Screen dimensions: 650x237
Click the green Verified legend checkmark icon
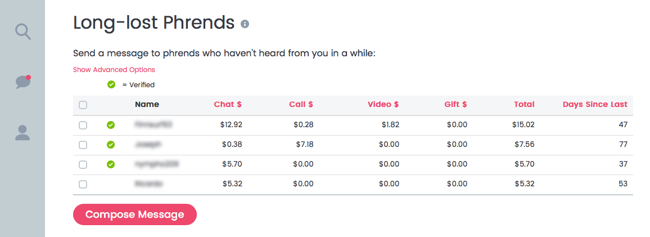point(111,84)
